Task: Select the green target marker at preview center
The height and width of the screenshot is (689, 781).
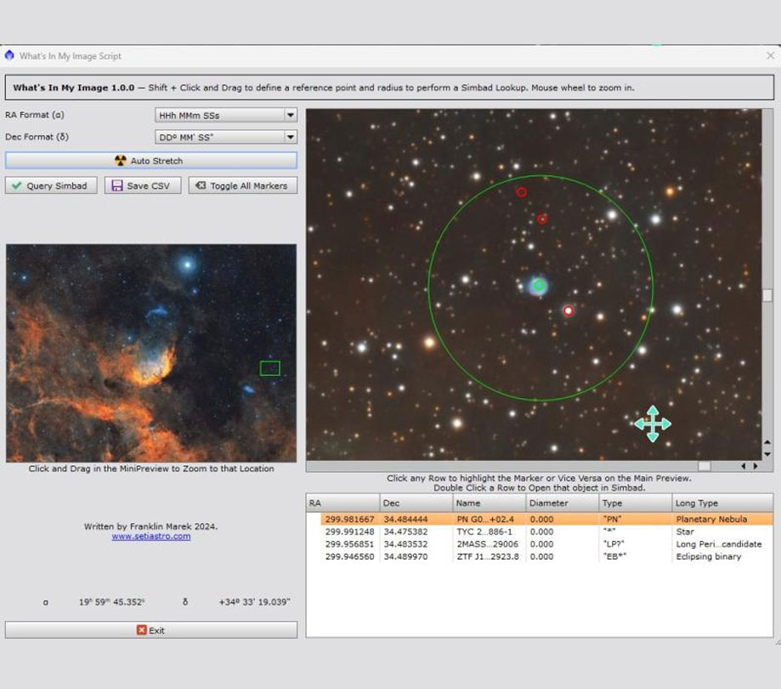Action: coord(538,286)
